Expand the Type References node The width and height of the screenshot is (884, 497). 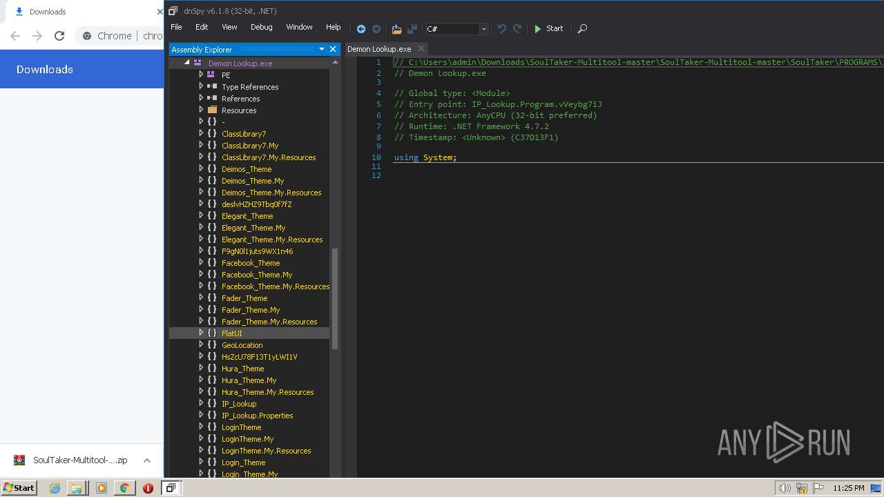[201, 86]
